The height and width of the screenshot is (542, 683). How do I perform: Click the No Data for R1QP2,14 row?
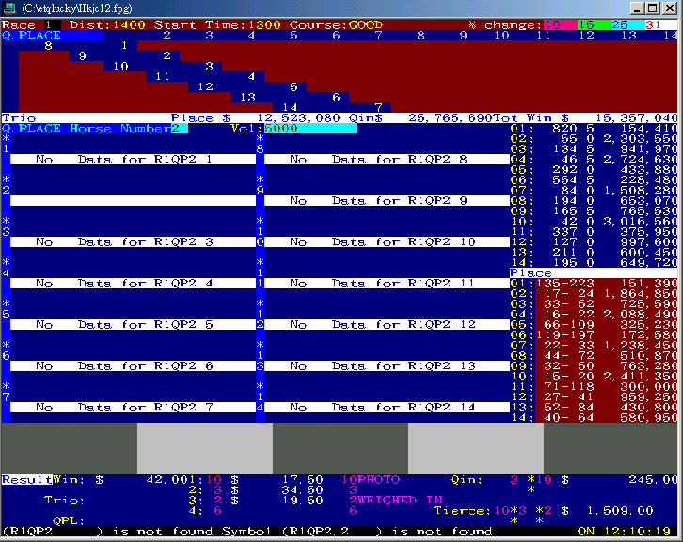click(382, 408)
